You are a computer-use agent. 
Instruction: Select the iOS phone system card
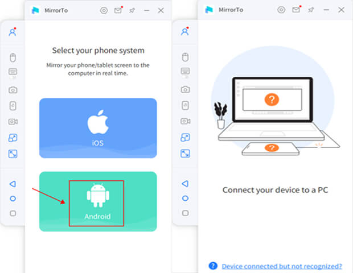98,128
